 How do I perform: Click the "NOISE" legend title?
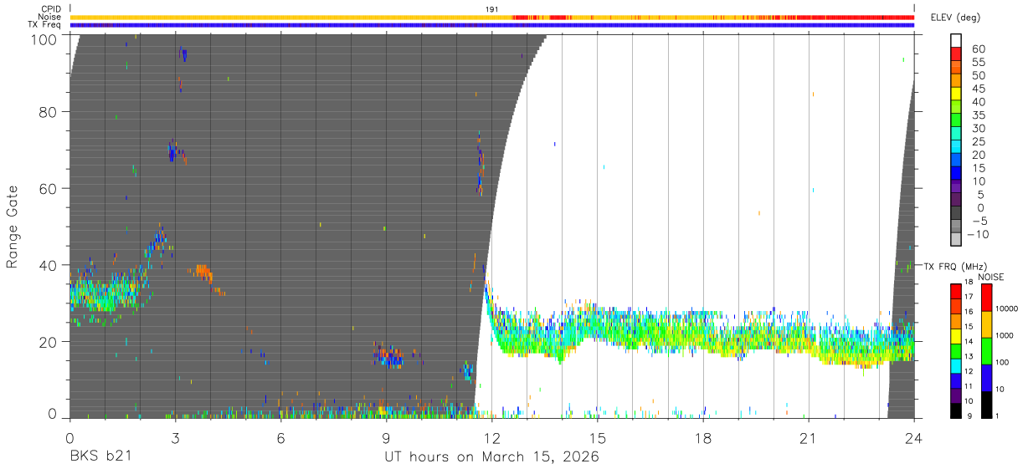pyautogui.click(x=991, y=277)
